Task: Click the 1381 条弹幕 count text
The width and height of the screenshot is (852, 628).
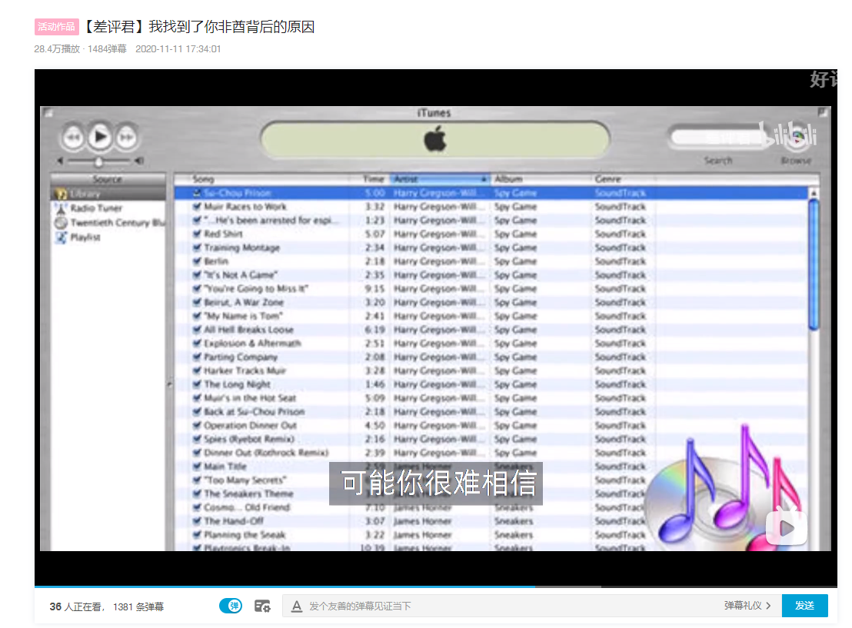Action: click(x=138, y=606)
